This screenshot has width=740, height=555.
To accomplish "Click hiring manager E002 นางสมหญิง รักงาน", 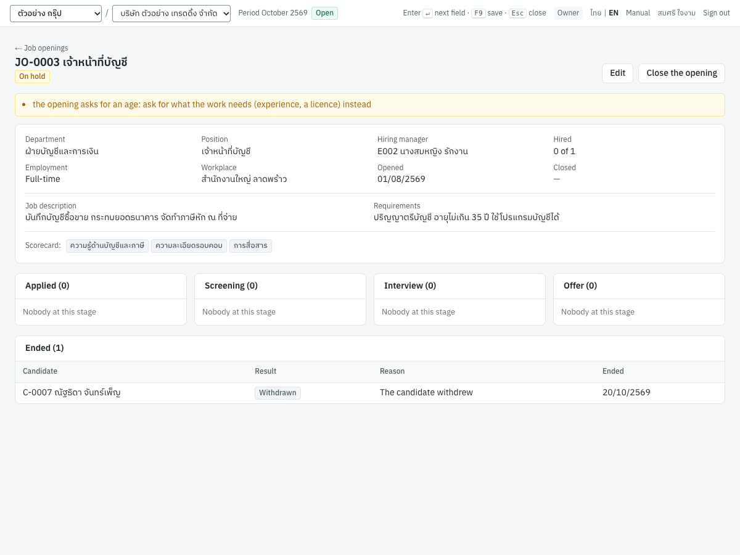I will 422,151.
